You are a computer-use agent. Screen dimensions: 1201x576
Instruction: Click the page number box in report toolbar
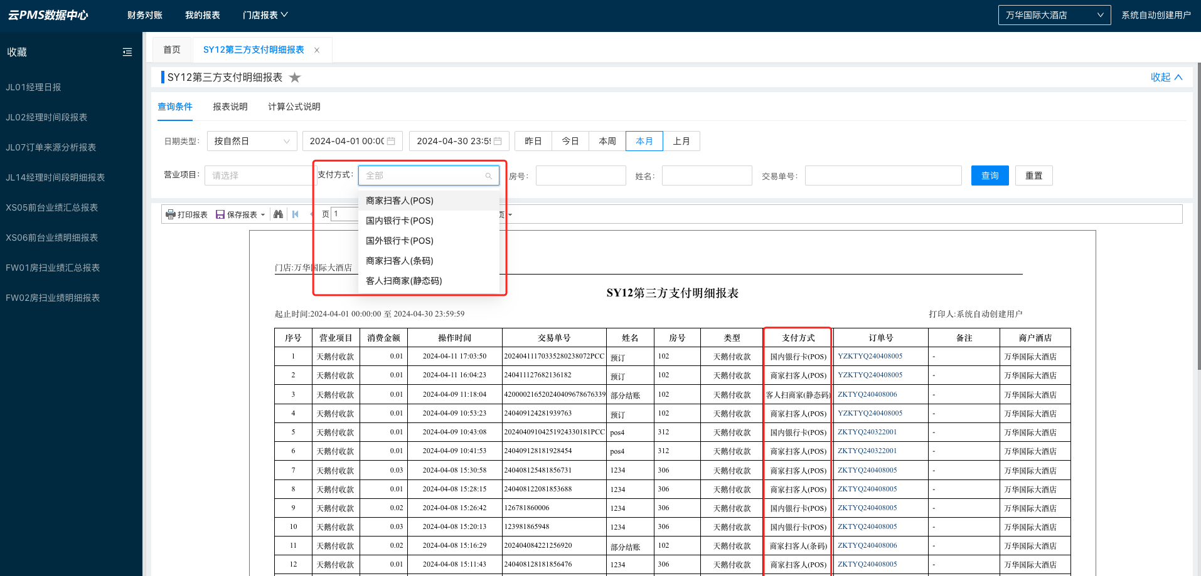tap(344, 214)
